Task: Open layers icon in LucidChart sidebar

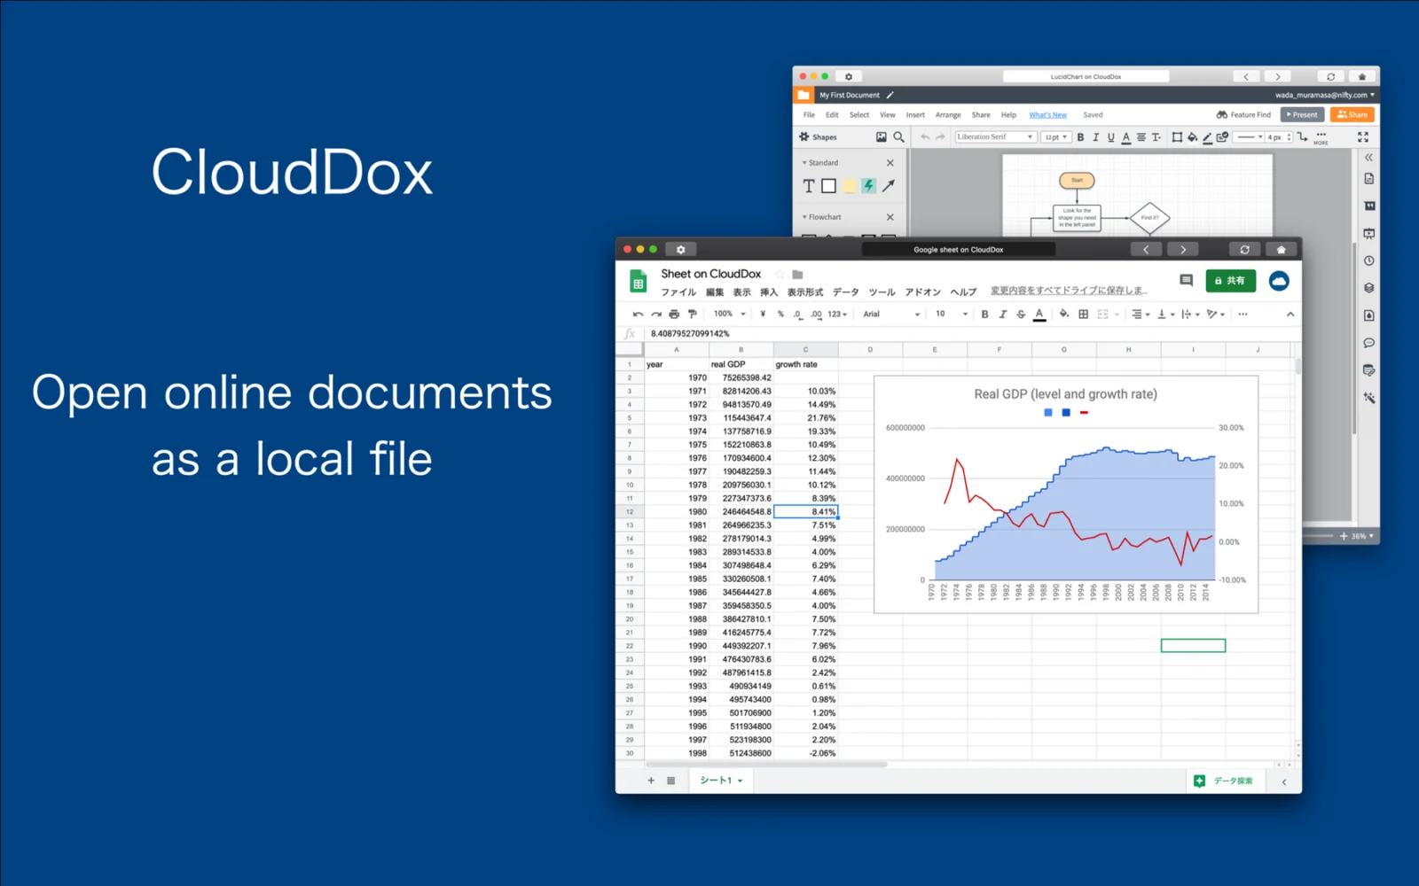Action: click(x=1369, y=288)
